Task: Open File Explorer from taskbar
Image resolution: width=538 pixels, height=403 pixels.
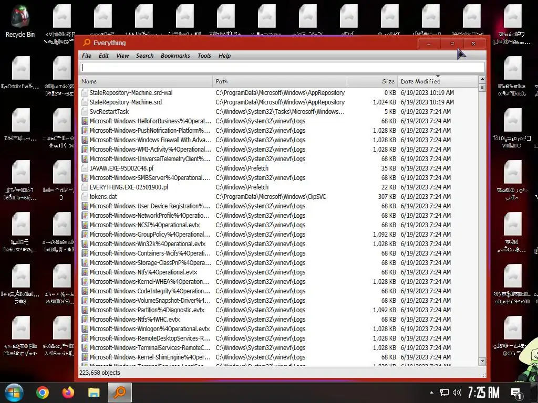Action: (x=94, y=393)
